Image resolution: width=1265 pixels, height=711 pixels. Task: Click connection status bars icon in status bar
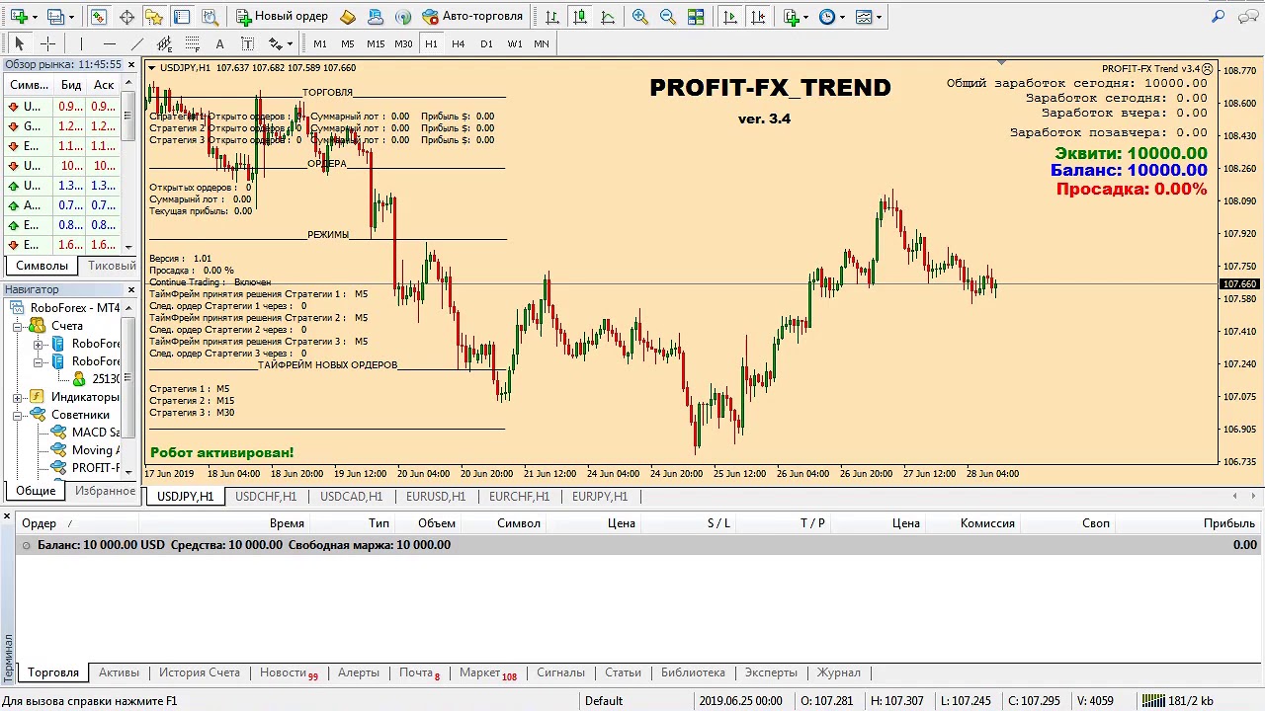point(1153,701)
